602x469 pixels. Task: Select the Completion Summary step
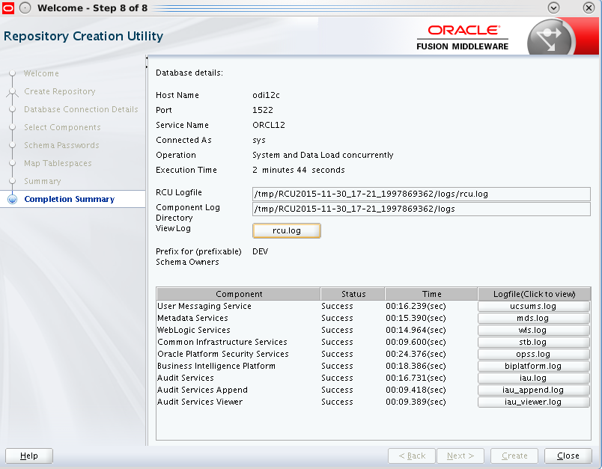pyautogui.click(x=70, y=199)
